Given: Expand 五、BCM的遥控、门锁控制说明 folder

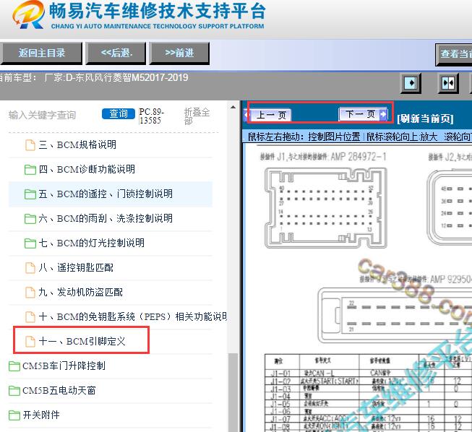Looking at the screenshot, I should [106, 194].
